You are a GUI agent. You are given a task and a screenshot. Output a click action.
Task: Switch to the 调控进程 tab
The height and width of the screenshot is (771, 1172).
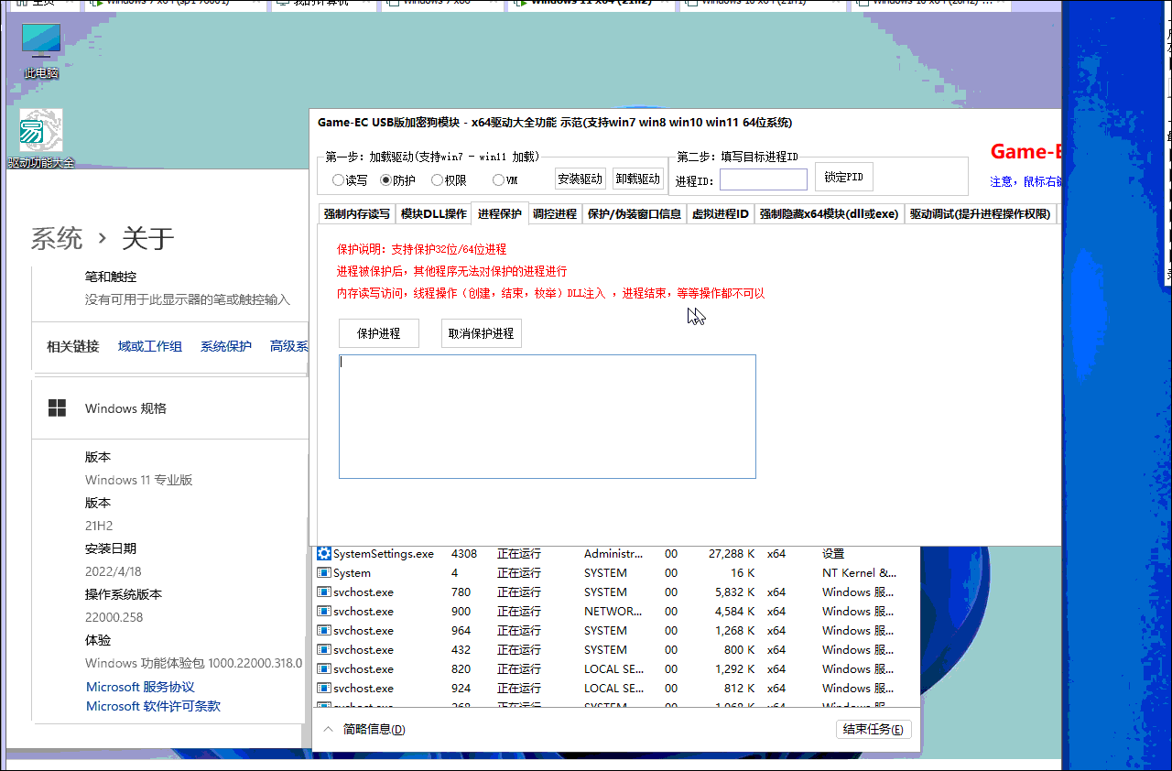(555, 214)
